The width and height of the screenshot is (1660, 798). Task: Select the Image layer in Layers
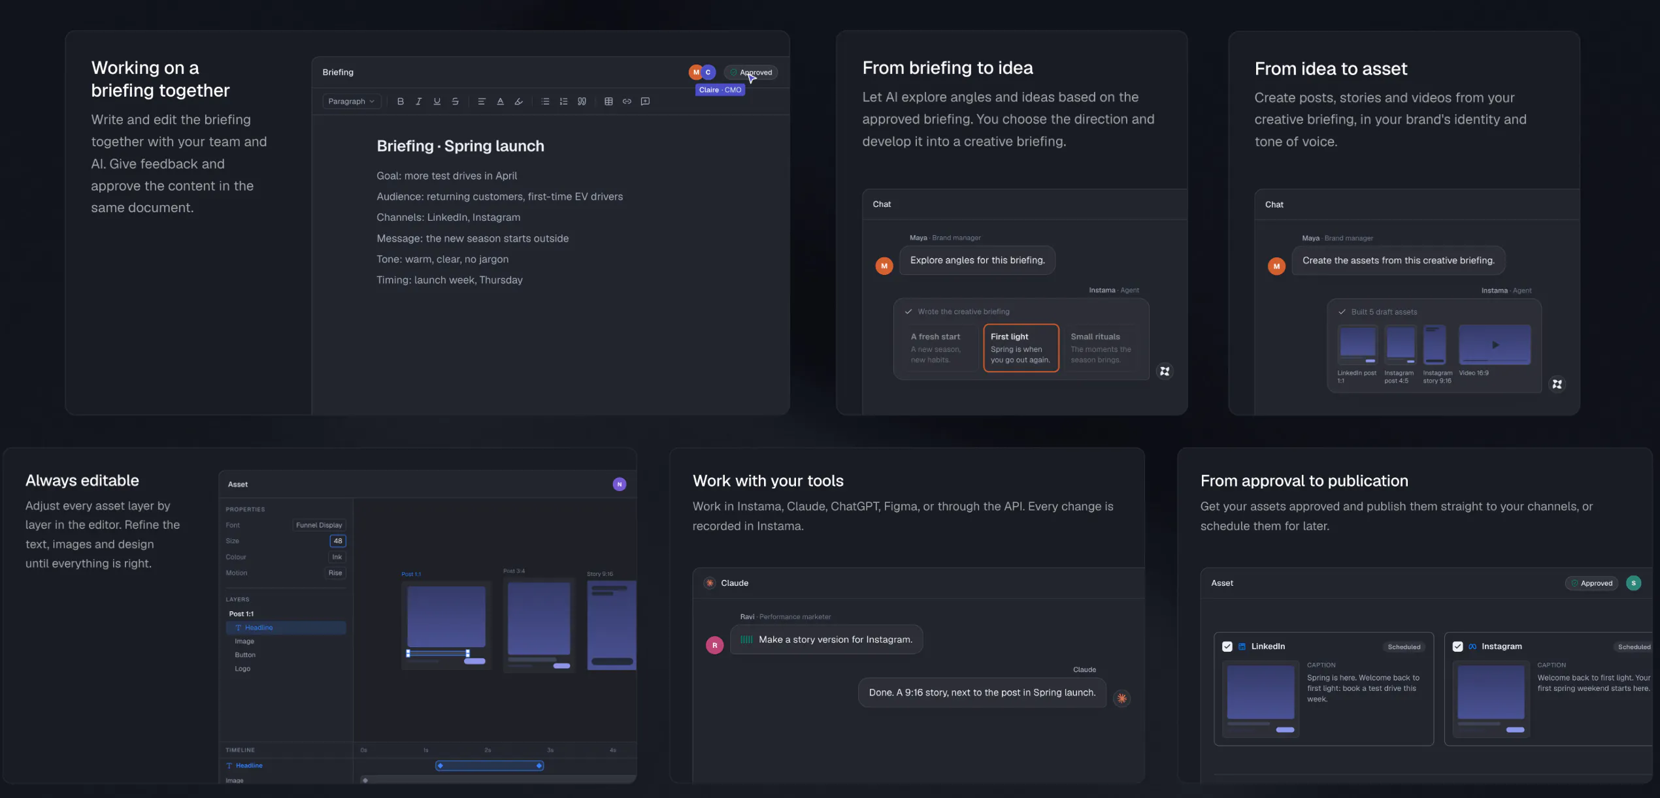(x=244, y=641)
